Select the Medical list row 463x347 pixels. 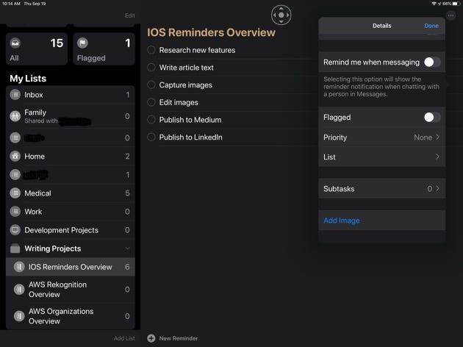[71, 193]
